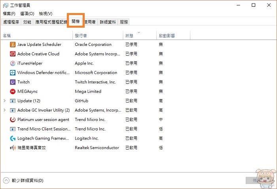Select the 瑞昱高傳真音效 entry

point(31,148)
